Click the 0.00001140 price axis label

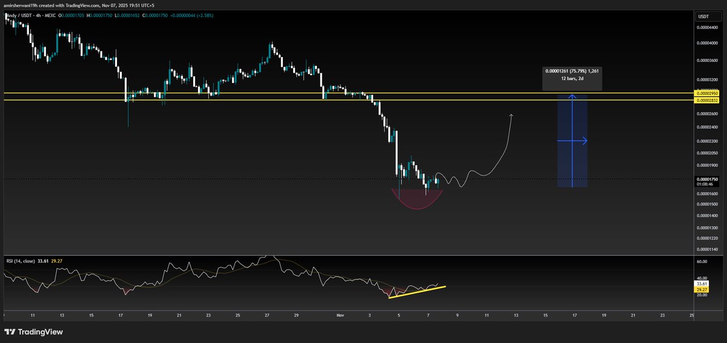tap(707, 250)
